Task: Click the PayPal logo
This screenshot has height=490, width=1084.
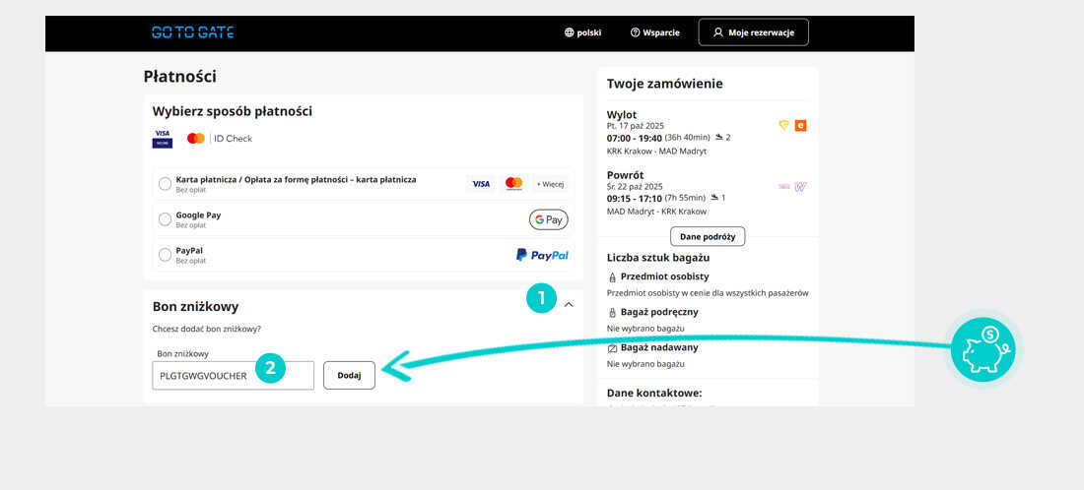Action: tap(542, 255)
